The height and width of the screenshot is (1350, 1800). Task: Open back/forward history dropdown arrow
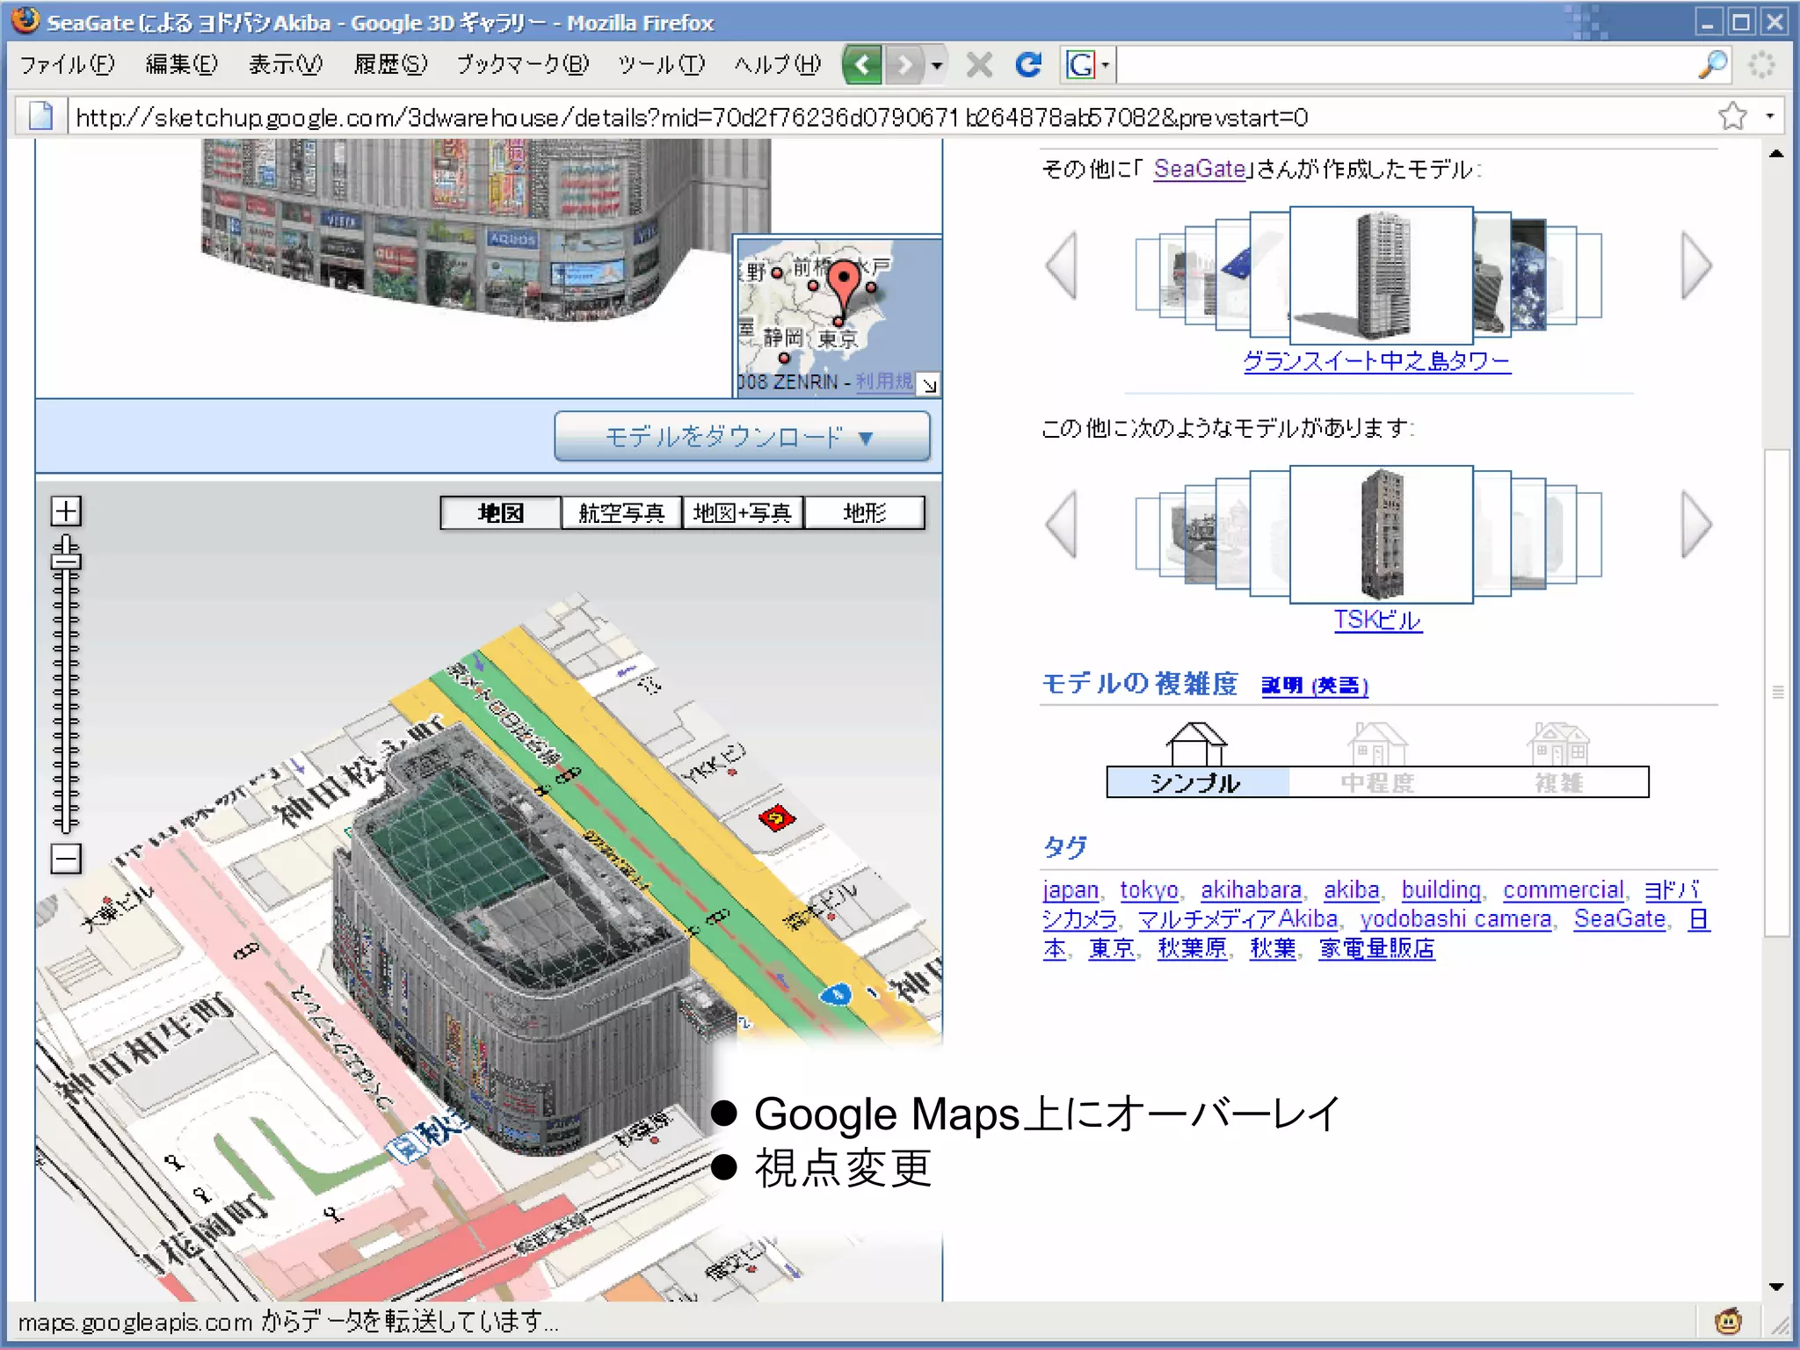937,66
